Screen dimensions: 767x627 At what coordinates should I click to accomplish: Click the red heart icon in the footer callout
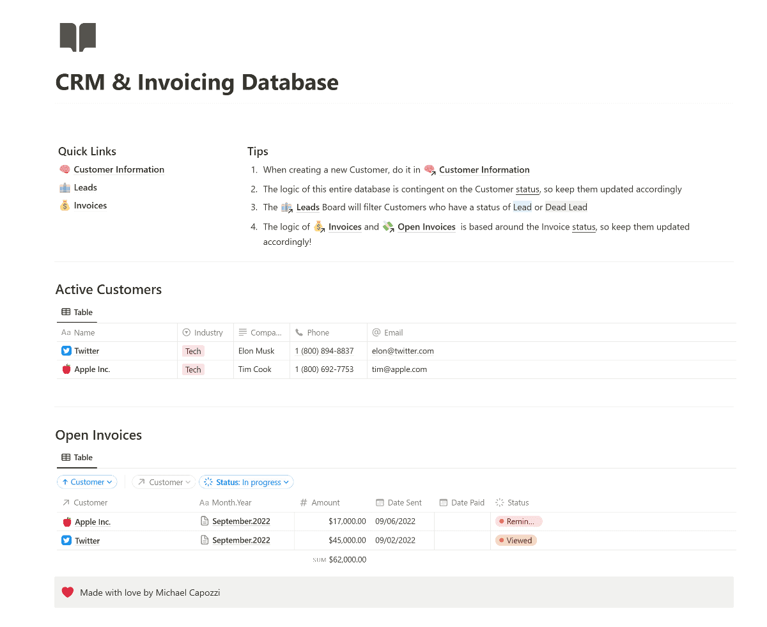coord(68,592)
